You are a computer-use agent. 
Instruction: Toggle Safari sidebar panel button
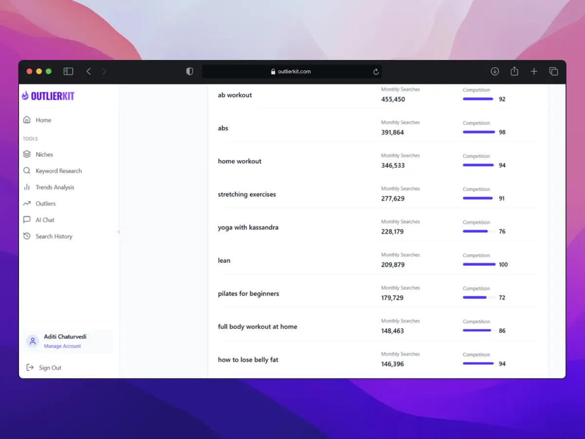pyautogui.click(x=68, y=72)
